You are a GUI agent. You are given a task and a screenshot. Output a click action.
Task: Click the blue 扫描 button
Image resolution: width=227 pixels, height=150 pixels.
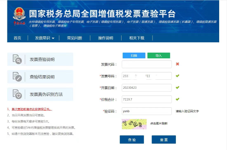[134, 55]
